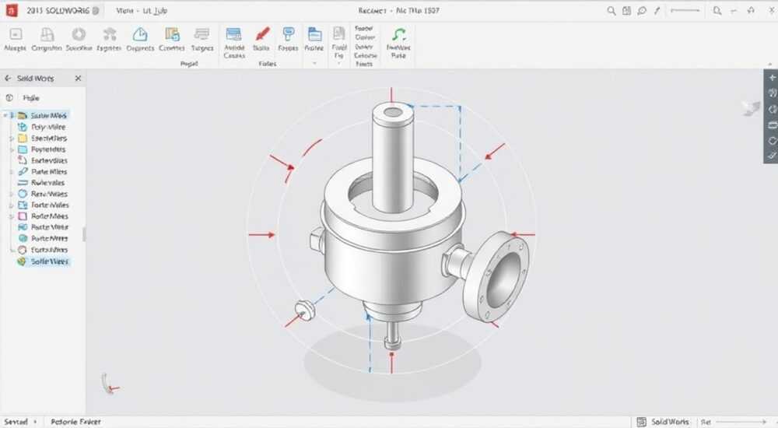Open the dropdown arrow under Foald Fig
The image size is (778, 428).
click(339, 64)
